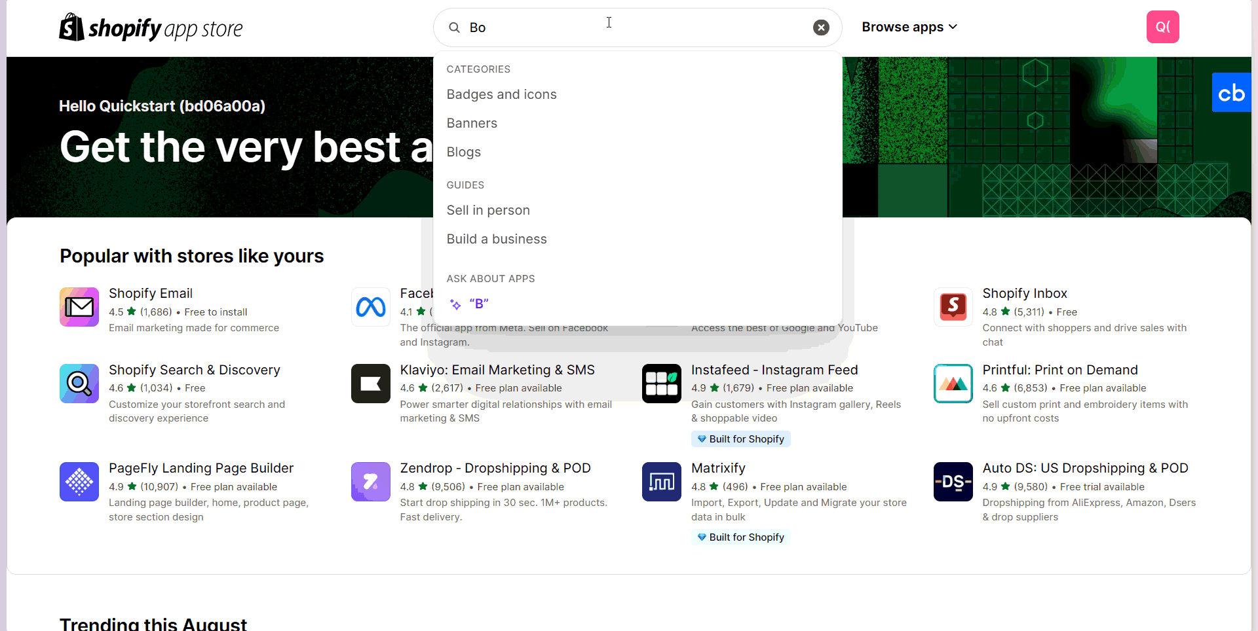Open Zendrop - Dropshipping & POD link
Image resolution: width=1258 pixels, height=631 pixels.
point(495,468)
